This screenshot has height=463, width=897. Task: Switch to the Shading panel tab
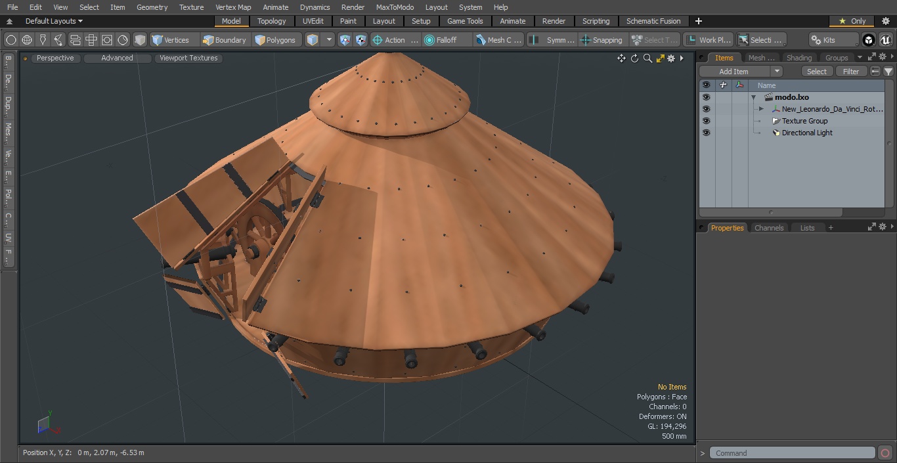[799, 58]
